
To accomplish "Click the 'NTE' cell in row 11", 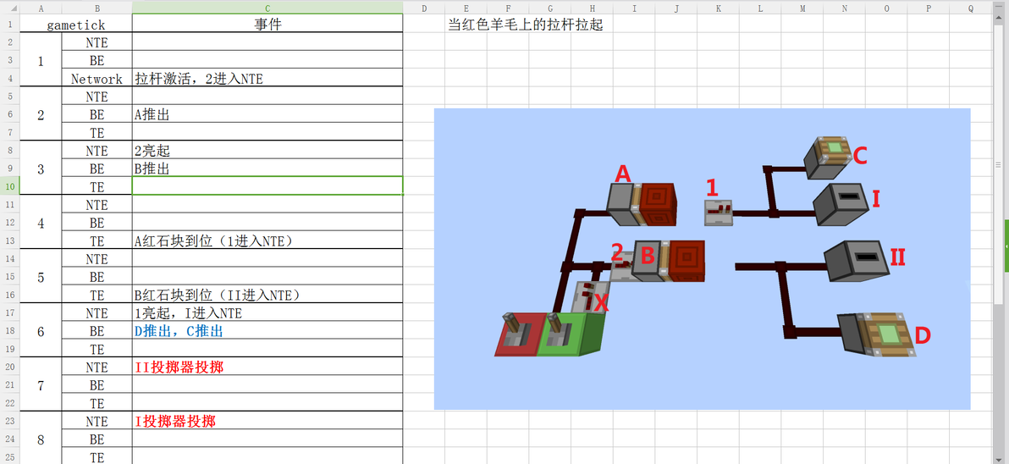I will click(97, 205).
